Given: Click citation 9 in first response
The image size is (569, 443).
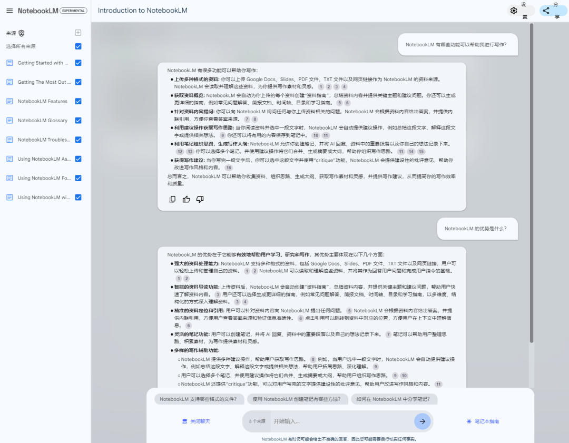Looking at the screenshot, I should point(222,135).
